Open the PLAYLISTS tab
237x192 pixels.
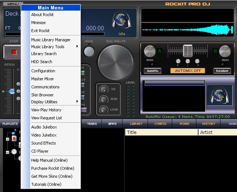(10, 124)
